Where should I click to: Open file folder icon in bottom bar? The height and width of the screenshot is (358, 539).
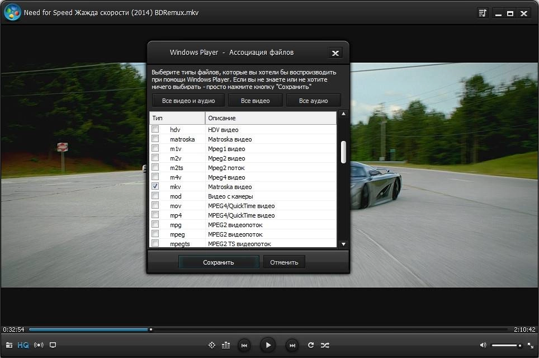[x=10, y=345]
